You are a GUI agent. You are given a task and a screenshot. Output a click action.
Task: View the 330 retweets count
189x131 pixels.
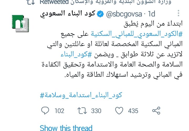(96, 111)
